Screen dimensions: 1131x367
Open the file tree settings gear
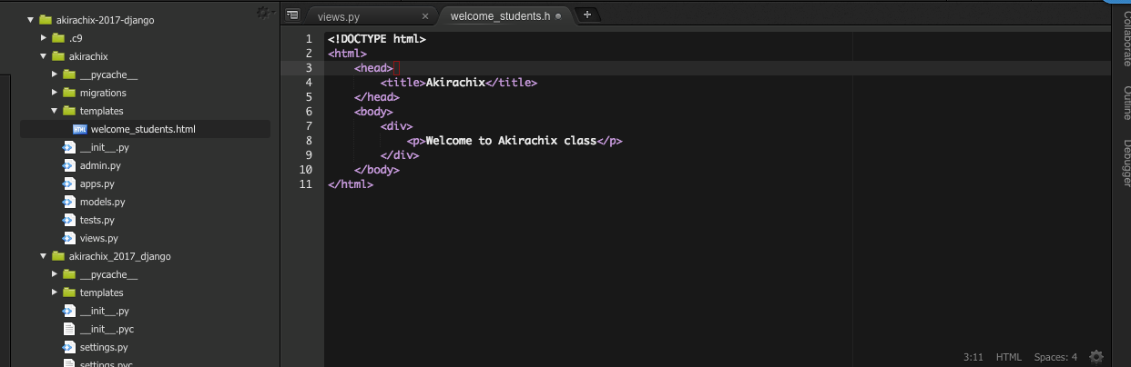[x=264, y=13]
